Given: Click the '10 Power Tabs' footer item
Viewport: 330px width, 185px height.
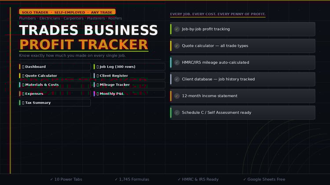Looking at the screenshot, I should pyautogui.click(x=66, y=179).
